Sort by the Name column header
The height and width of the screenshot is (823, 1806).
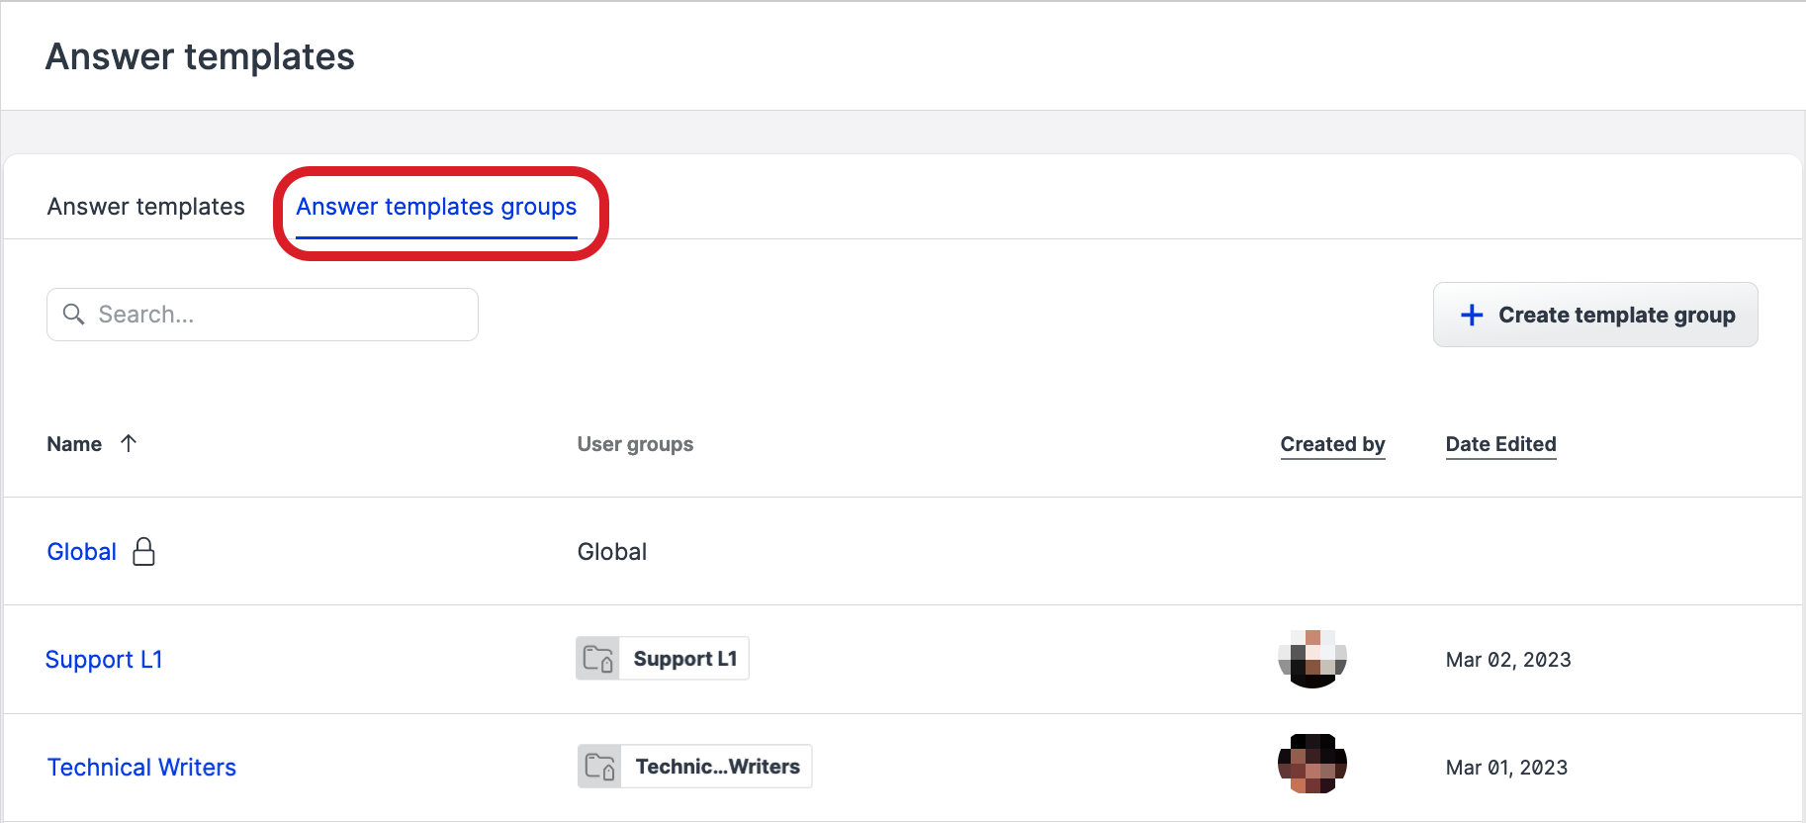click(74, 444)
